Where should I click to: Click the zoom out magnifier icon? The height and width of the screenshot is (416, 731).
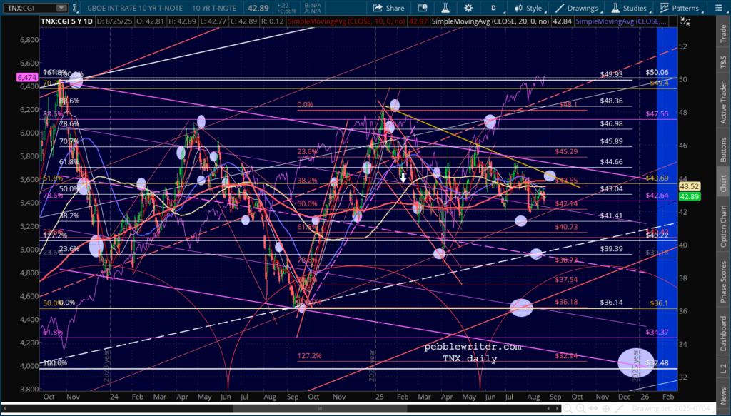[568, 409]
